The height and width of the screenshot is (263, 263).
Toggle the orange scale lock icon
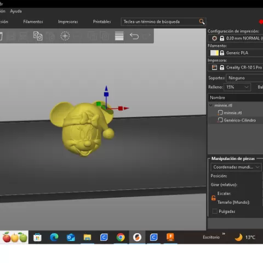point(213,198)
